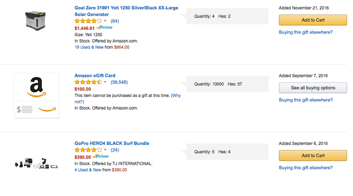Click Buying this gift elsewhere under GoPro
353x196 pixels.
tap(306, 168)
